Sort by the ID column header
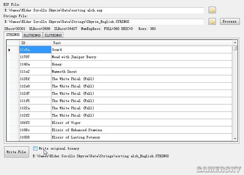The width and height of the screenshot is (244, 175). pos(35,43)
